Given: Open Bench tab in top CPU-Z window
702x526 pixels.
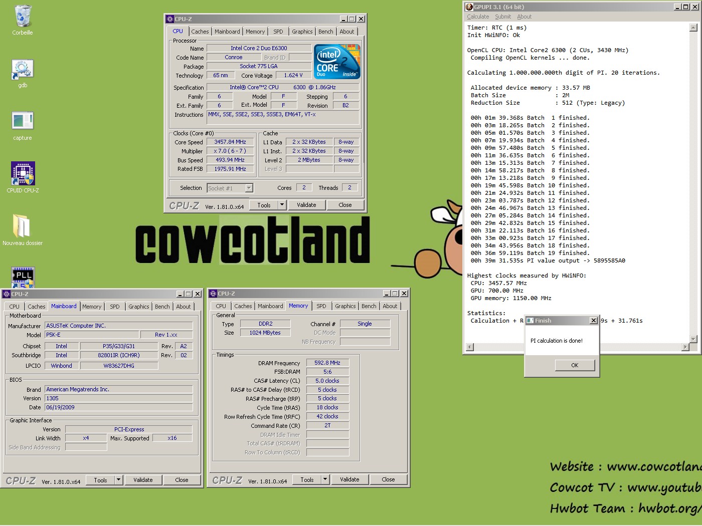Looking at the screenshot, I should point(326,32).
